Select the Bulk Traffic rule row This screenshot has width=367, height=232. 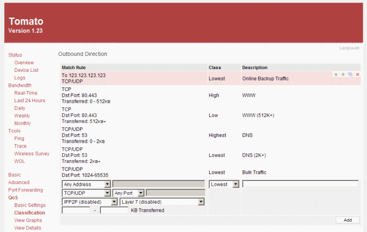click(x=211, y=172)
